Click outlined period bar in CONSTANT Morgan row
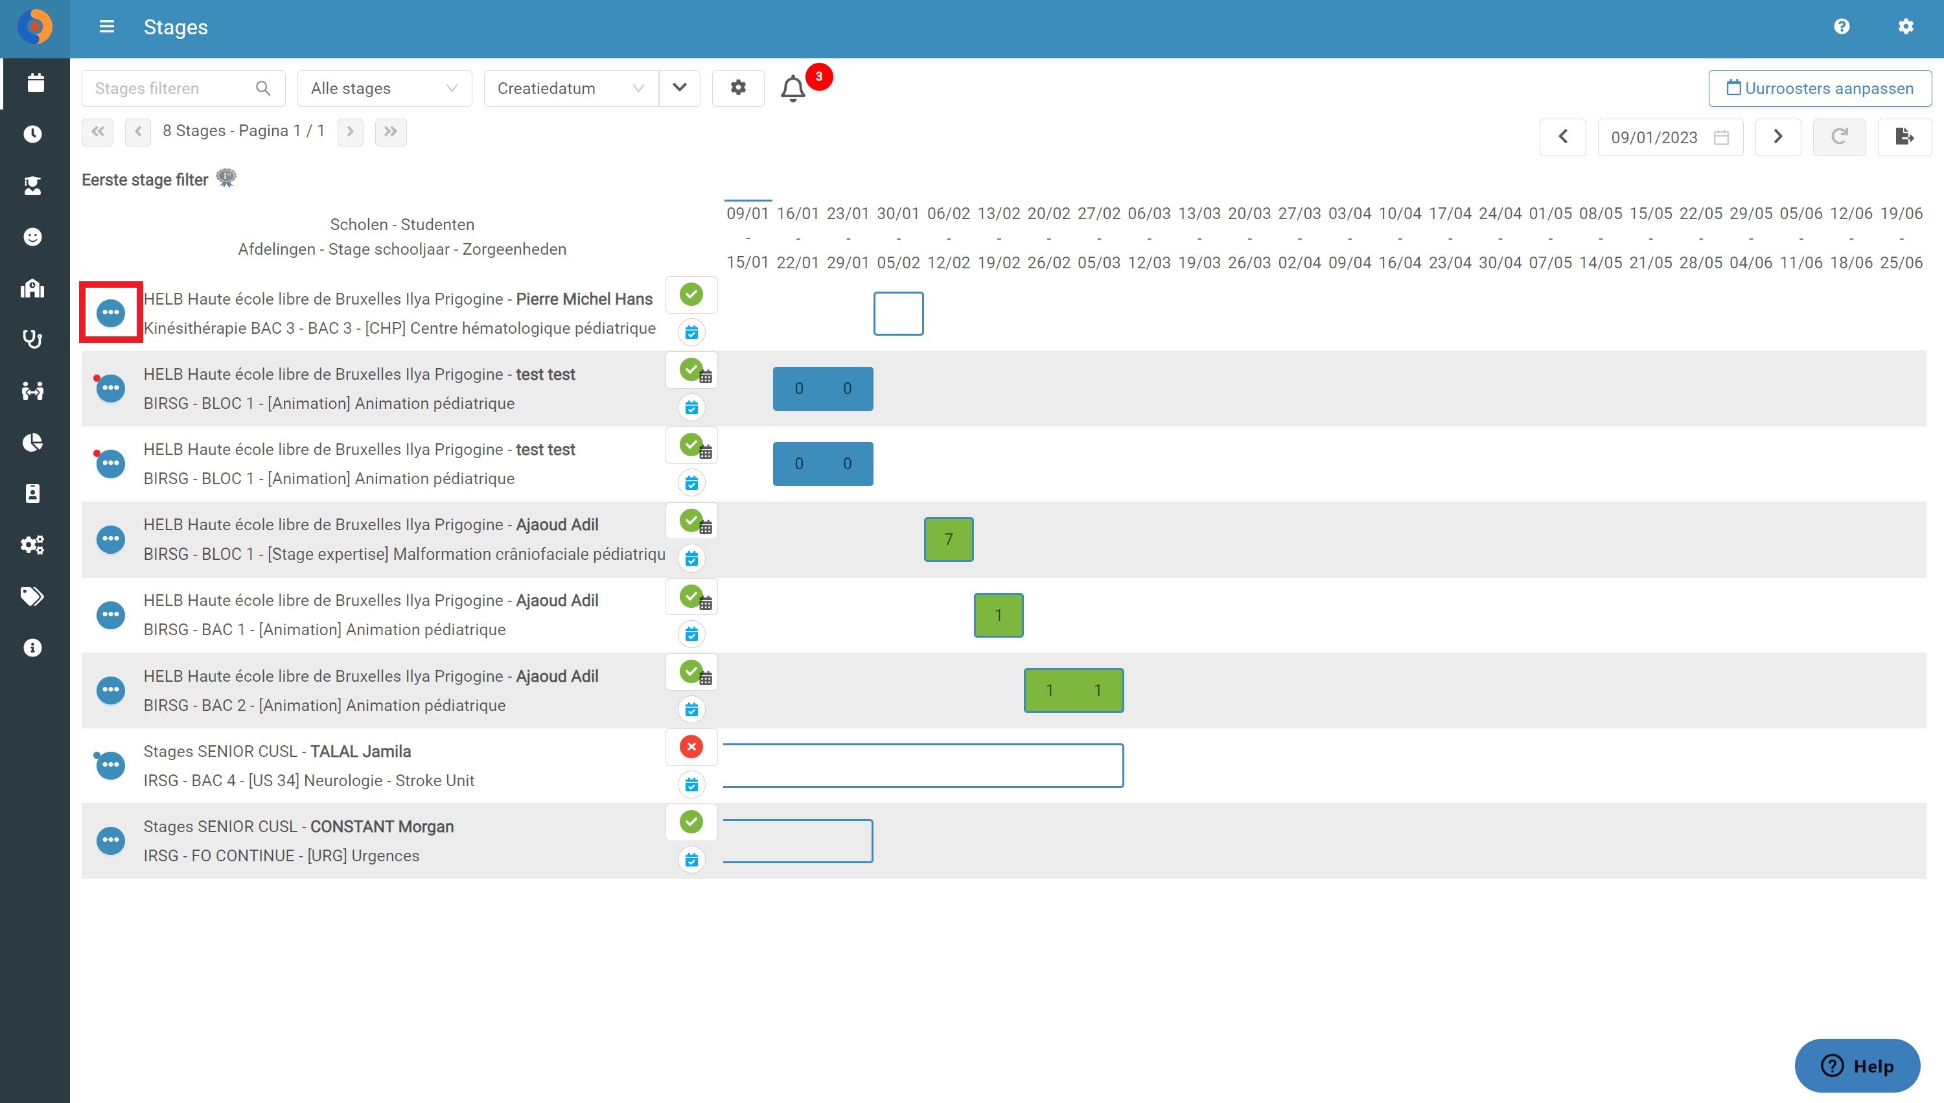 [x=798, y=841]
